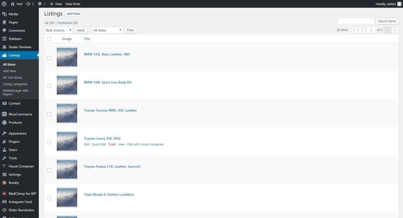Click the search listings input field
This screenshot has height=218, width=403.
[356, 21]
